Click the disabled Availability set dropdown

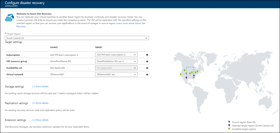[x=116, y=68]
